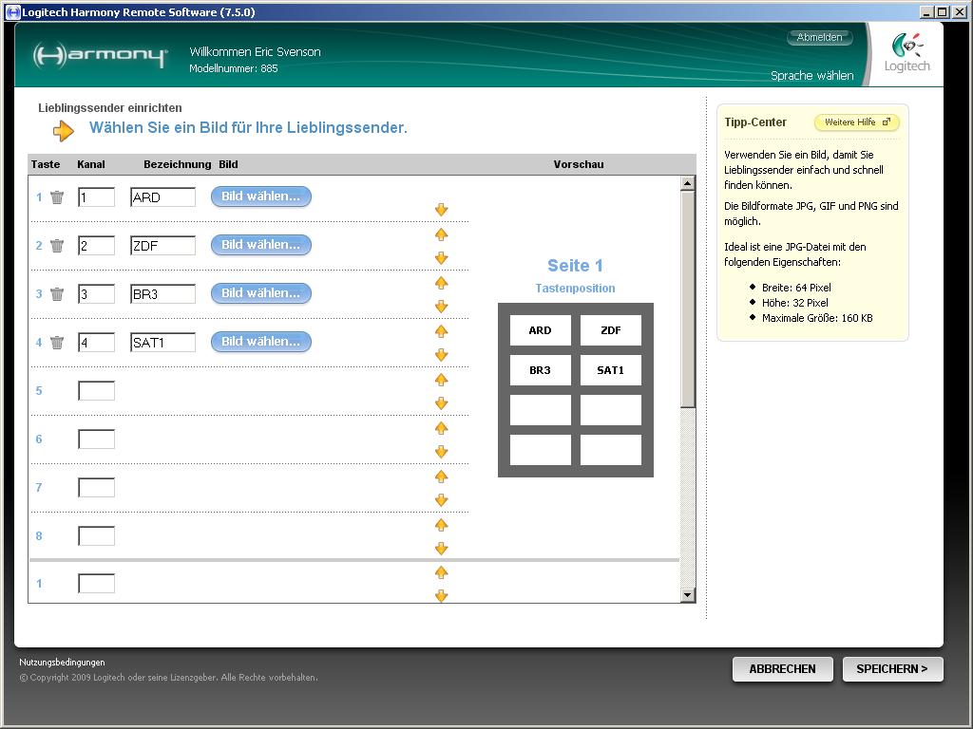Focus the Kanal field of the ARD row

tap(96, 197)
